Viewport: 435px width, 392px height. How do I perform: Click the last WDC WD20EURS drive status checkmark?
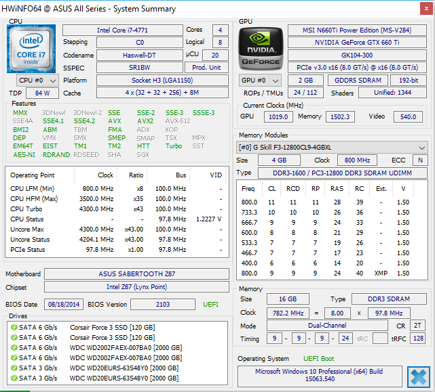point(14,378)
